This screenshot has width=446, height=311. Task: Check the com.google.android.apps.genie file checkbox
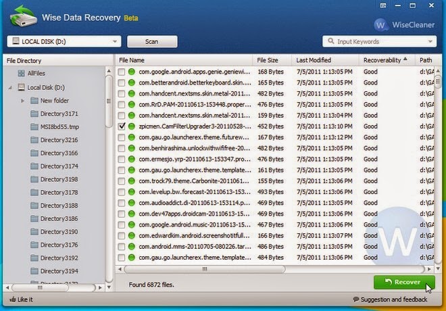click(x=122, y=72)
